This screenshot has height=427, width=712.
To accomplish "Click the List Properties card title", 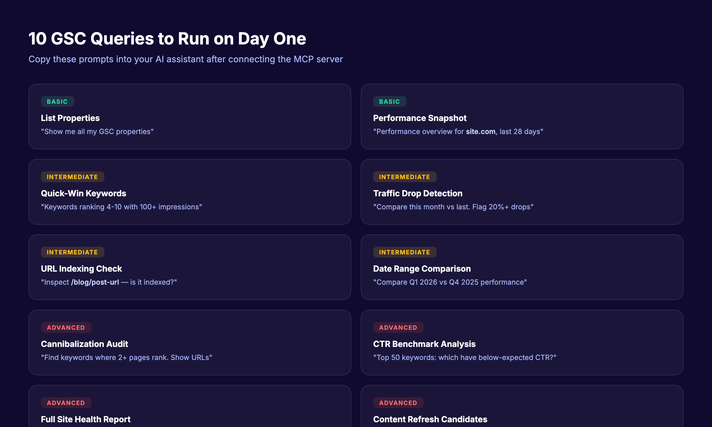I will point(70,118).
